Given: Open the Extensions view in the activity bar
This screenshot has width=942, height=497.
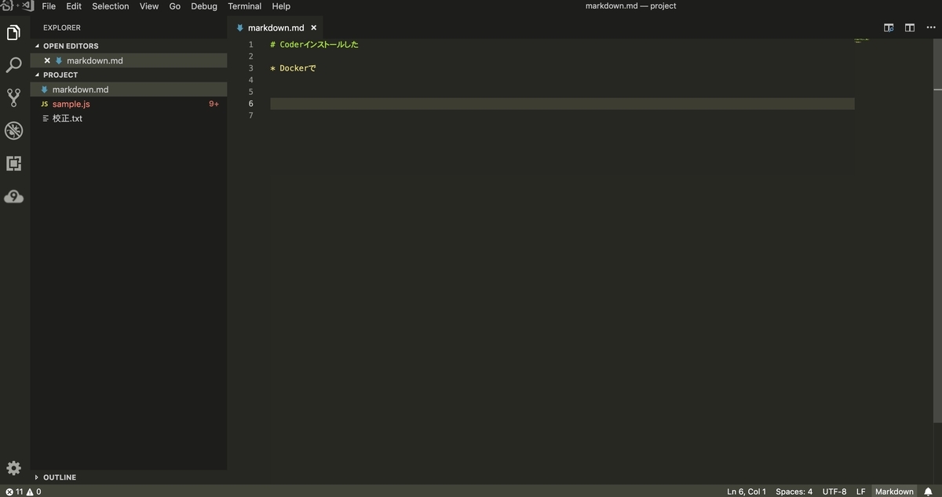Looking at the screenshot, I should click(x=13, y=163).
